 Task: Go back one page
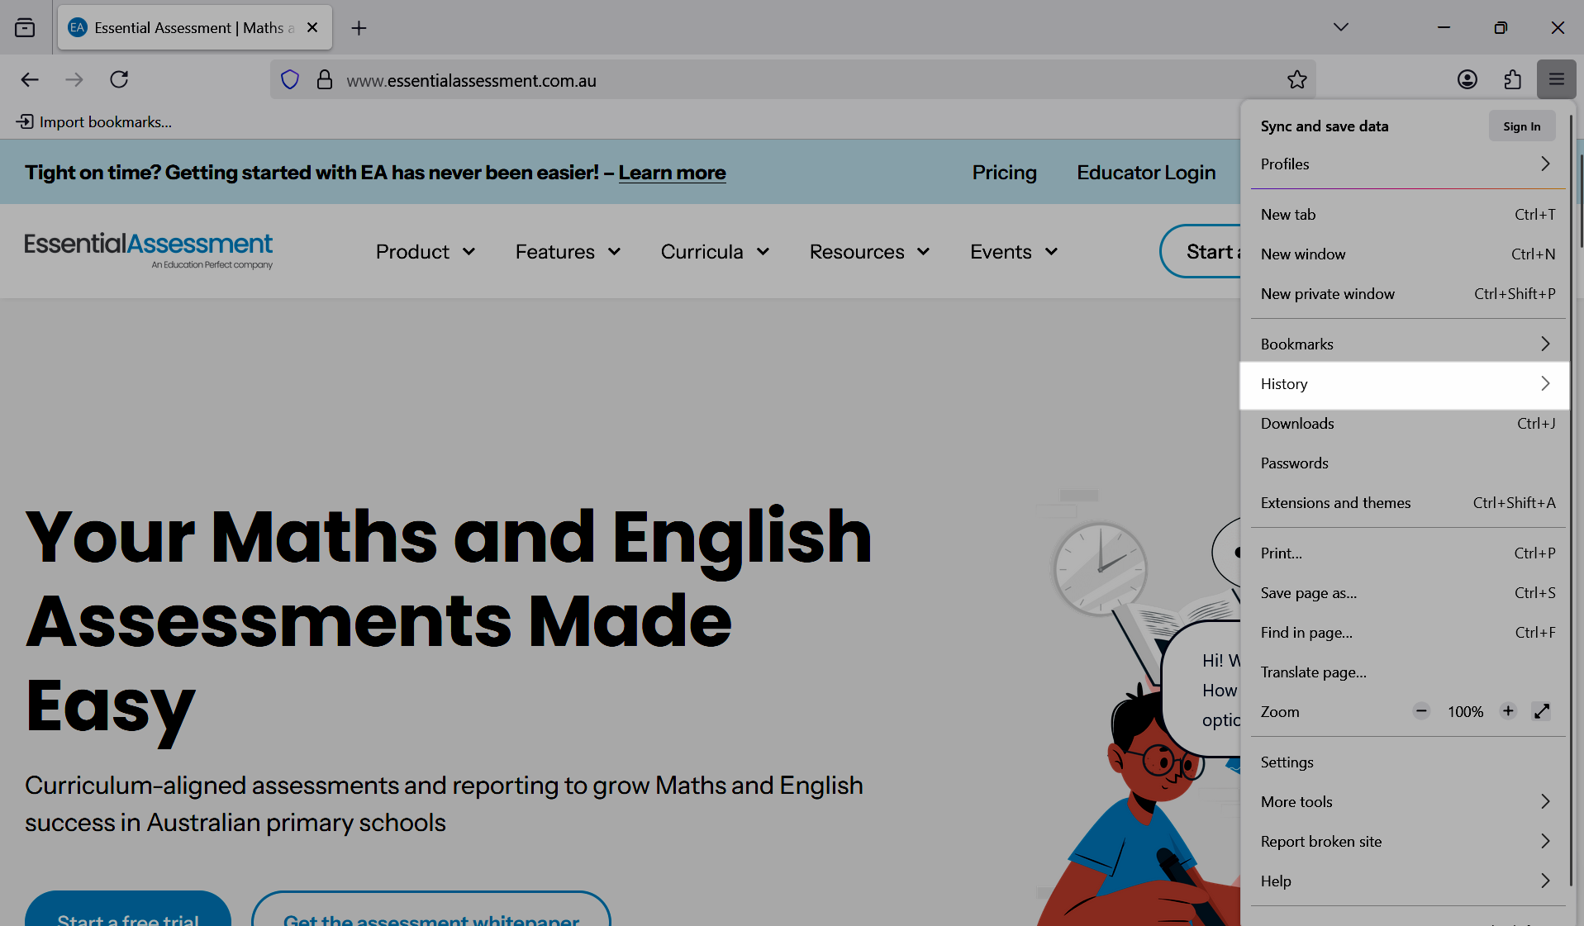pyautogui.click(x=30, y=80)
